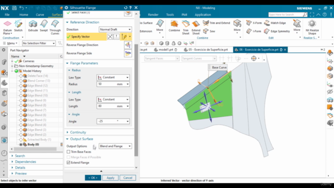Switch to the Home tab
The height and width of the screenshot is (188, 334).
[23, 15]
